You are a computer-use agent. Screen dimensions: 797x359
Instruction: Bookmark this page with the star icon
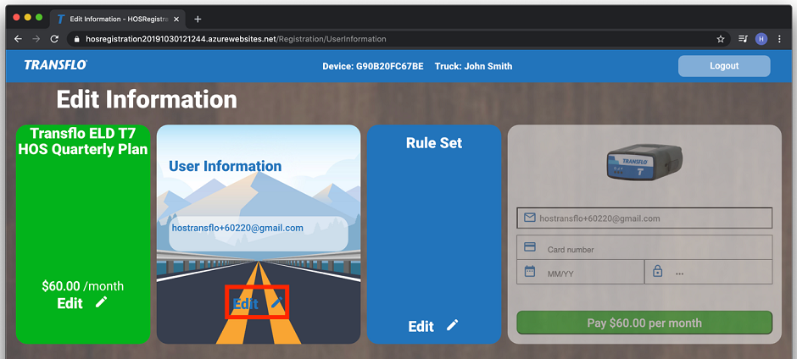click(x=721, y=39)
